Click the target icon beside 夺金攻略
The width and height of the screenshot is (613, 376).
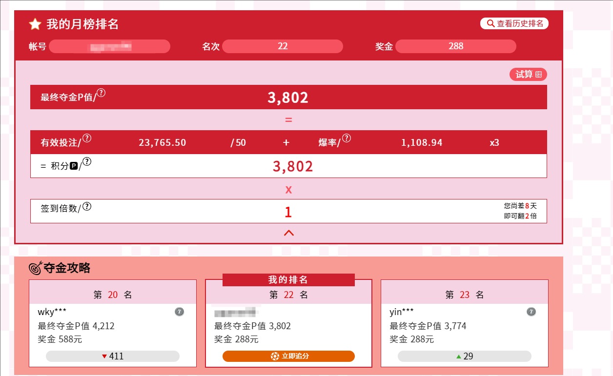pos(36,268)
